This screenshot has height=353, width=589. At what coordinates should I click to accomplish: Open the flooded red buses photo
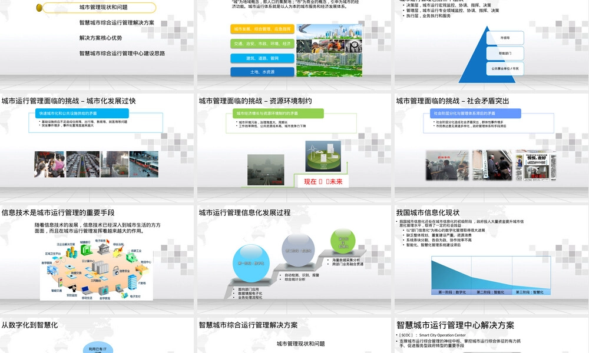click(x=144, y=164)
